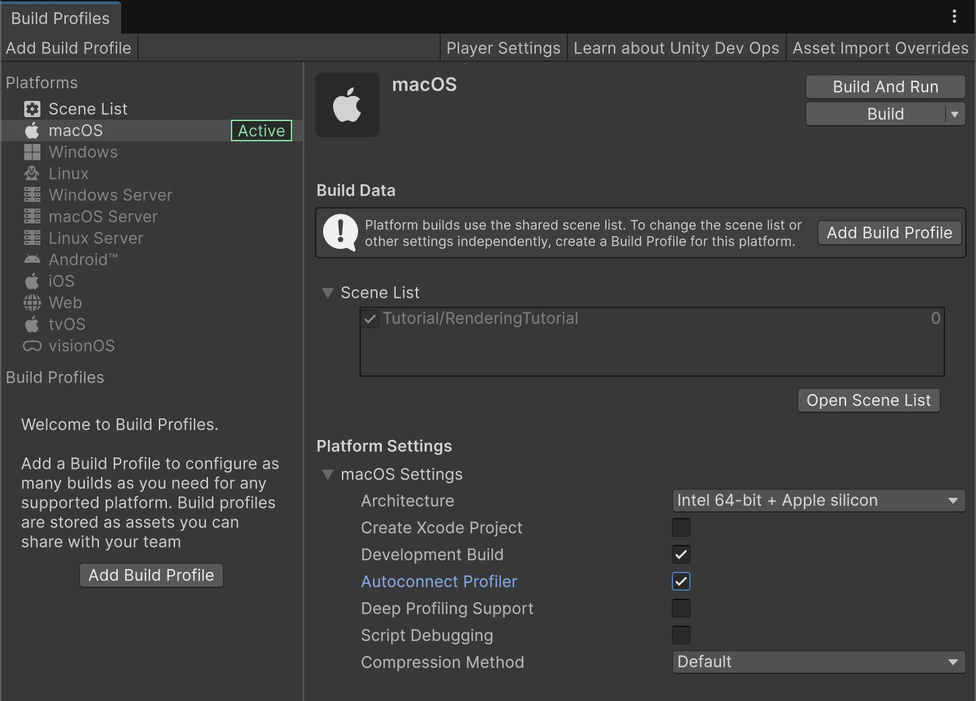Click the macOS Server icon

[x=32, y=217]
